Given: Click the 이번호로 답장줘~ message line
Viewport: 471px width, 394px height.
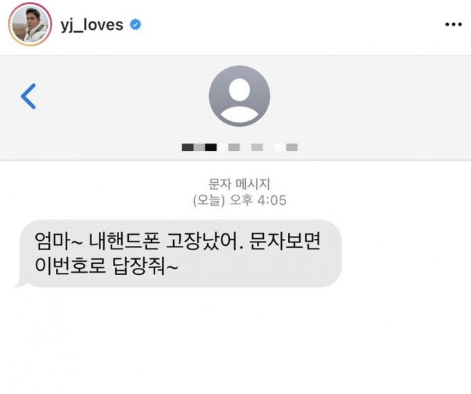Looking at the screenshot, I should click(x=107, y=266).
